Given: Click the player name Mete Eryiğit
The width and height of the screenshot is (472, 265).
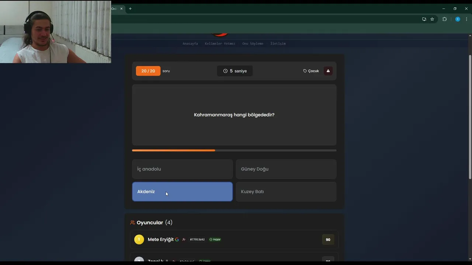Looking at the screenshot, I should pos(161,240).
